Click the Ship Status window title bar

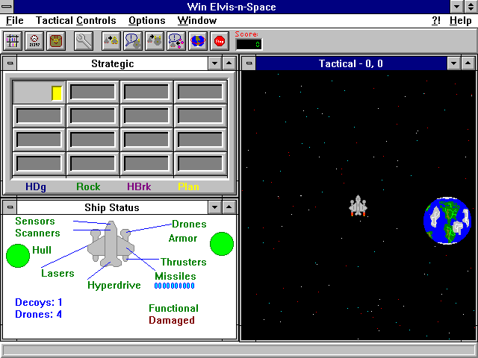[x=113, y=207]
